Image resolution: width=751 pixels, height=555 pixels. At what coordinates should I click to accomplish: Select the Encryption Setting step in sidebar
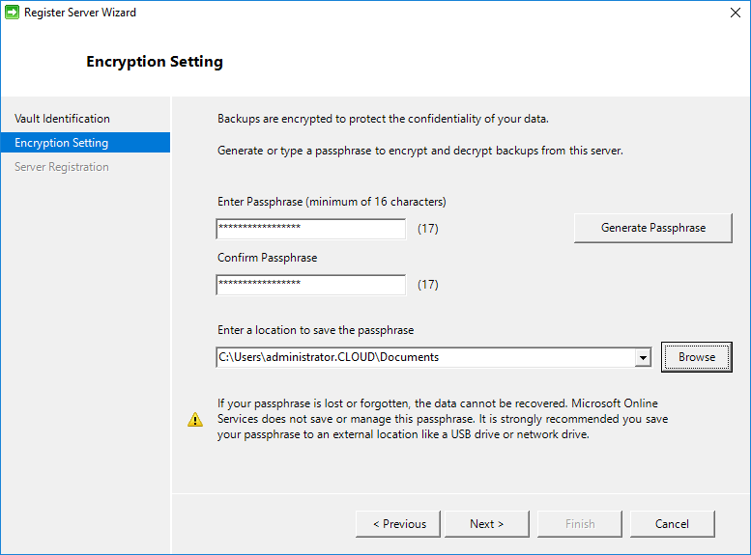[62, 143]
